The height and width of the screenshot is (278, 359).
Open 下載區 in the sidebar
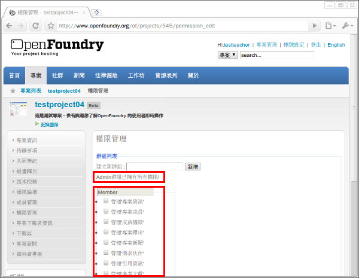[25, 233]
